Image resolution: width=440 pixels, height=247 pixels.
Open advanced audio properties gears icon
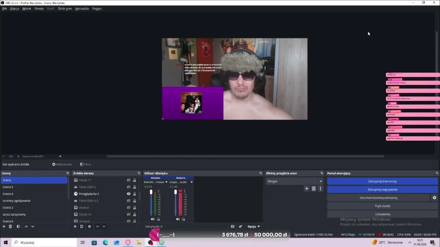pos(240,226)
